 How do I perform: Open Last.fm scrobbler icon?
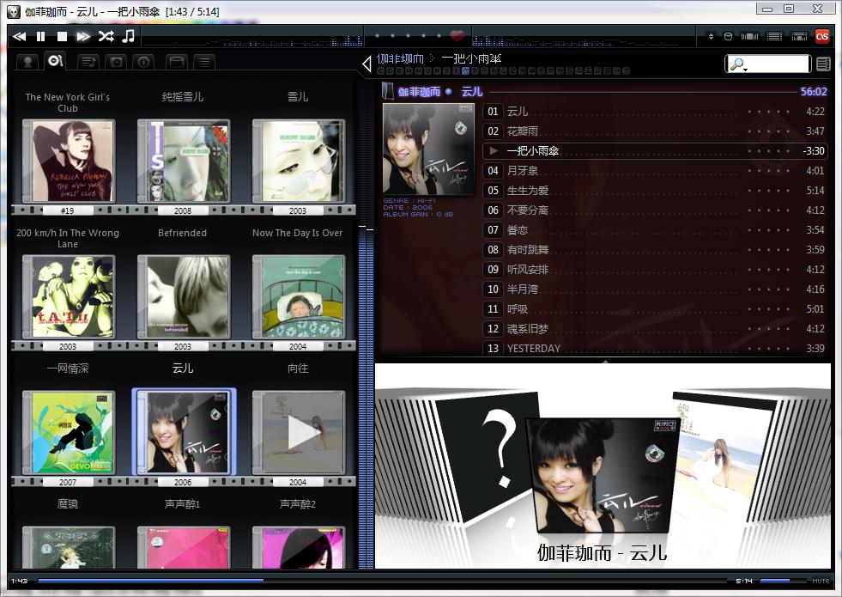[x=822, y=36]
